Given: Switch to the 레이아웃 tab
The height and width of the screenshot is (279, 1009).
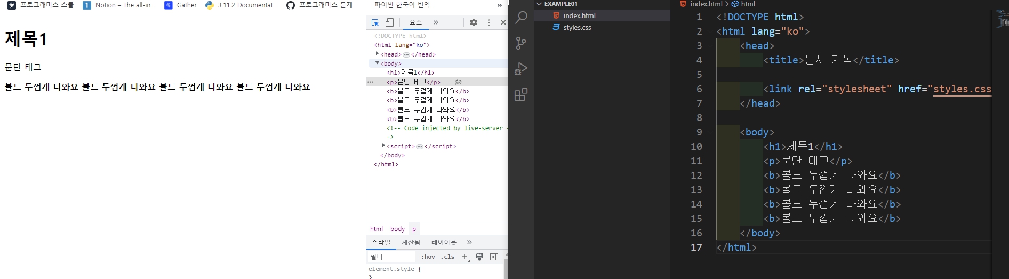Looking at the screenshot, I should (x=444, y=242).
